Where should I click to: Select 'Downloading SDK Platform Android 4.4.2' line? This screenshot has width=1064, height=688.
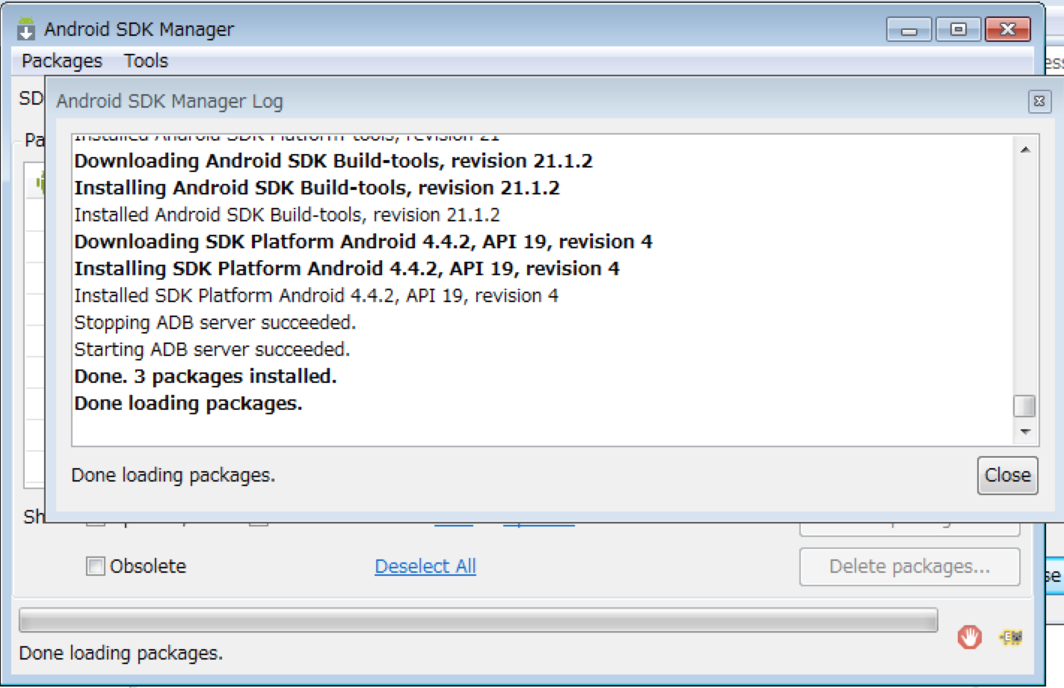click(363, 242)
